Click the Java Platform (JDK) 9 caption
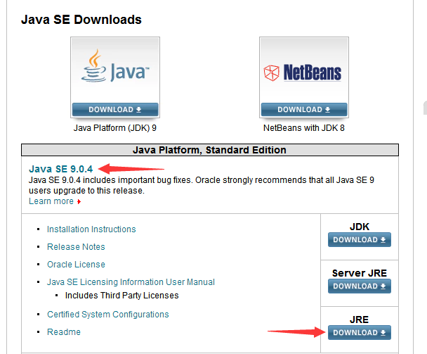Viewport: 427px width, 354px height. [115, 127]
